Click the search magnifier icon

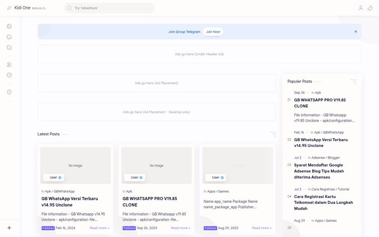tap(69, 8)
